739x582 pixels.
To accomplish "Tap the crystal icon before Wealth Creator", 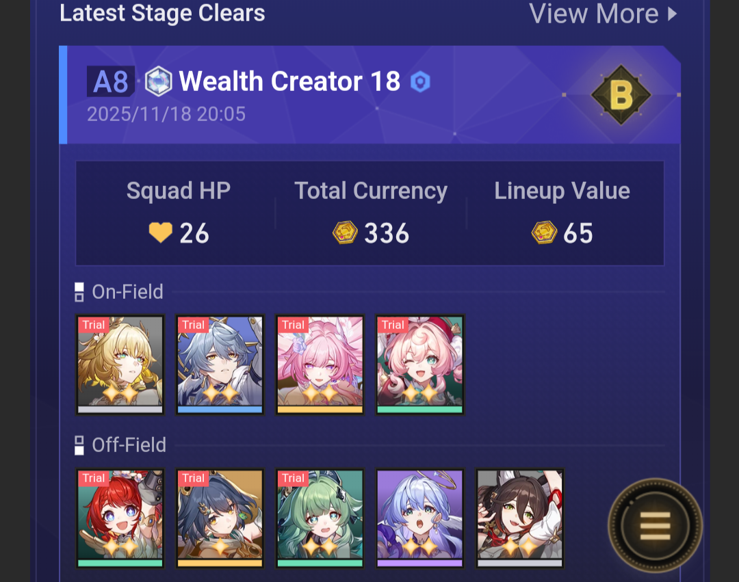I will pyautogui.click(x=158, y=81).
